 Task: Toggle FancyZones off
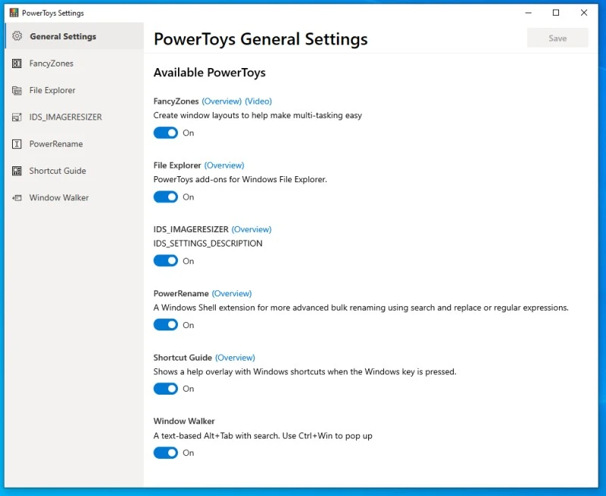(x=165, y=132)
